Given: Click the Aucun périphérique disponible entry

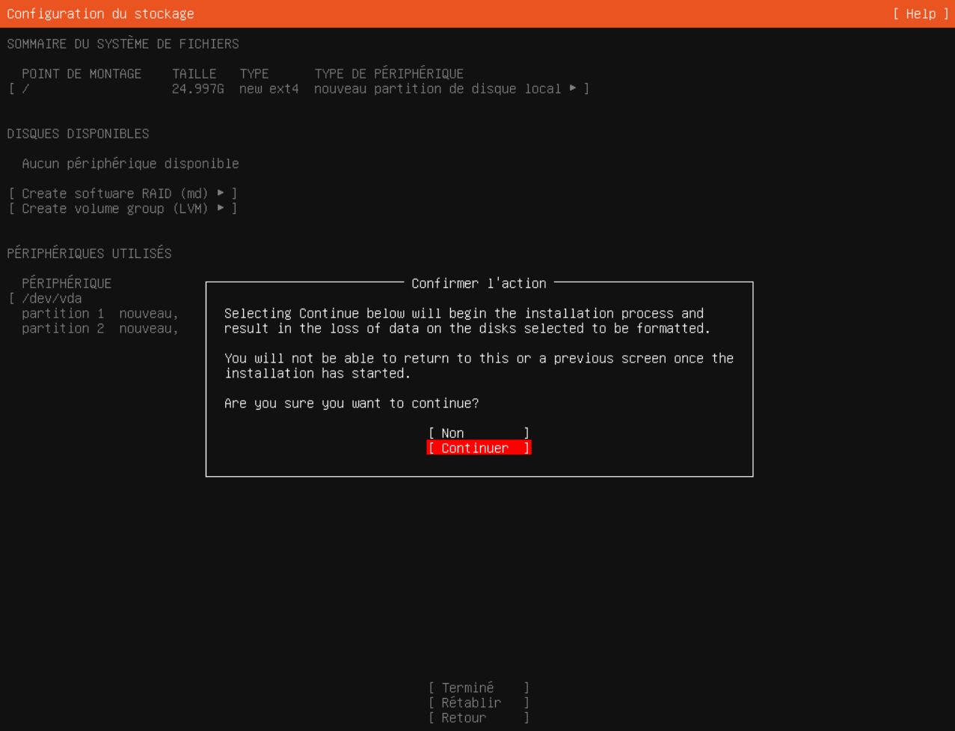Looking at the screenshot, I should point(129,163).
